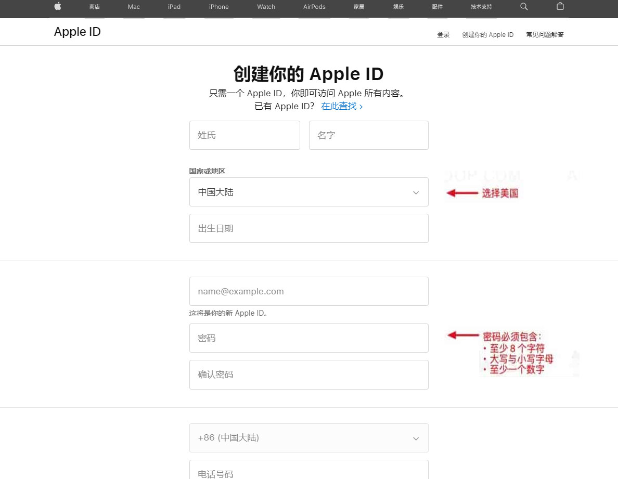The height and width of the screenshot is (479, 618).
Task: Open 商店 in the navigation bar
Action: 95,7
